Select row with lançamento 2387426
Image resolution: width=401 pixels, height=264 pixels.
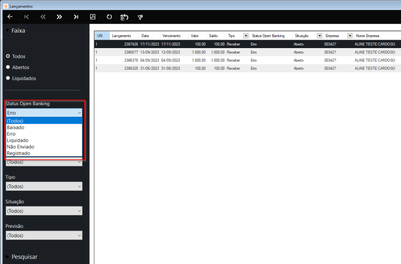point(248,44)
